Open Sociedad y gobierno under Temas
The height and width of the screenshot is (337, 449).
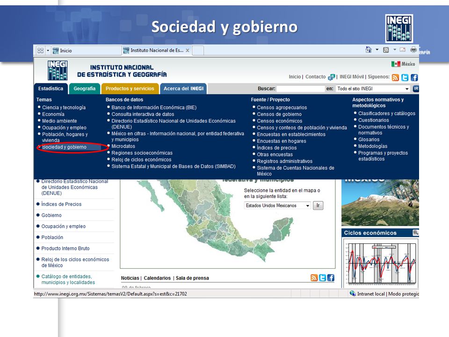click(64, 147)
